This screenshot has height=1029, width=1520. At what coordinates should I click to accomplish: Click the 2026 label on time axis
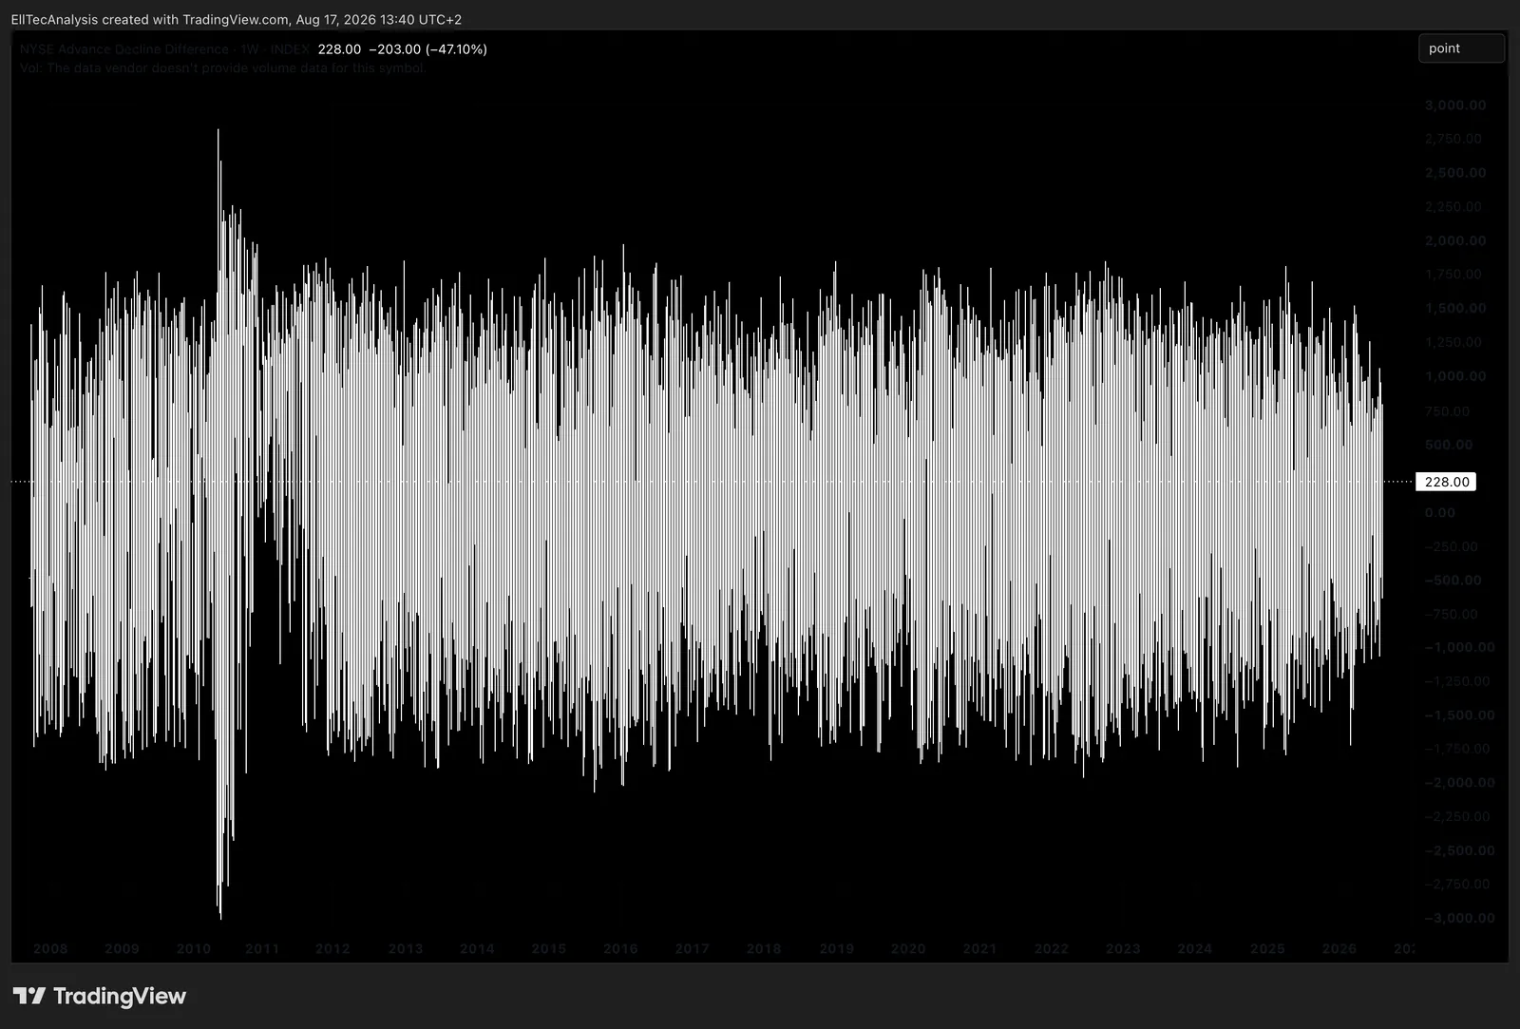coord(1339,948)
